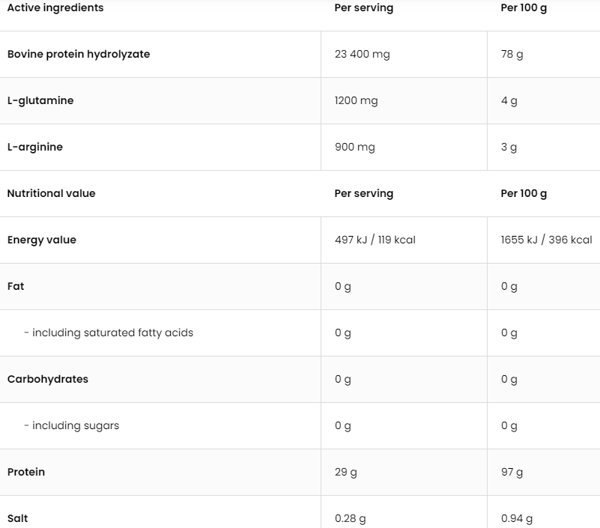This screenshot has height=528, width=600.
Task: Click the "78 g" per 100 g value
Action: (512, 54)
